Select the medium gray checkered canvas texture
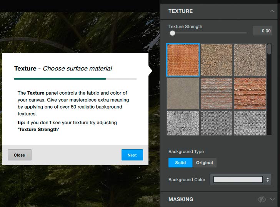 (250, 123)
